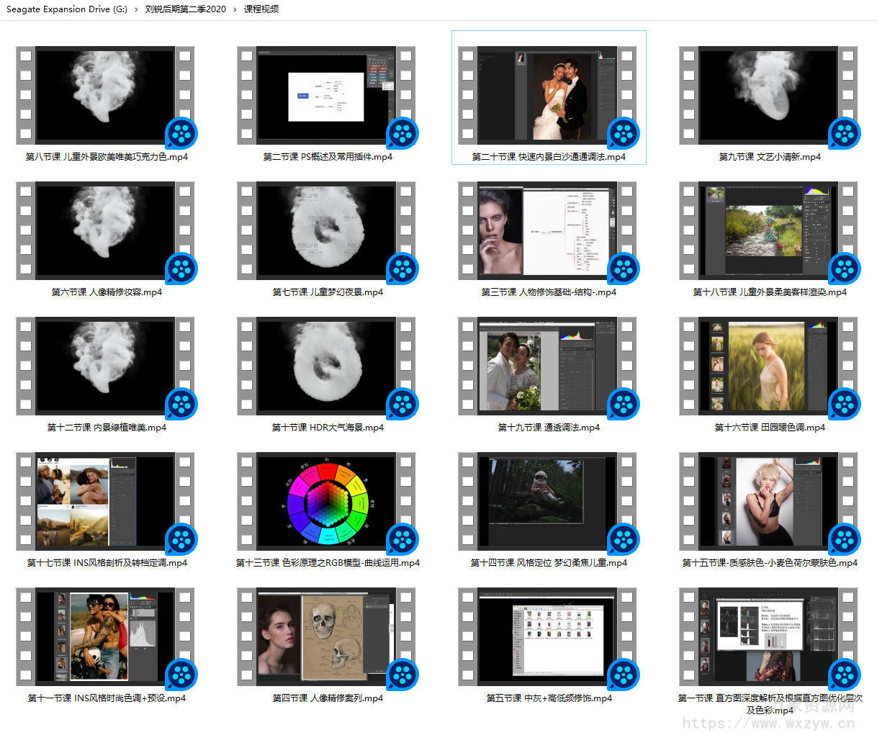Go to Seagate Expansion Drive (G:) in breadcrumb
The width and height of the screenshot is (877, 748).
[x=66, y=9]
